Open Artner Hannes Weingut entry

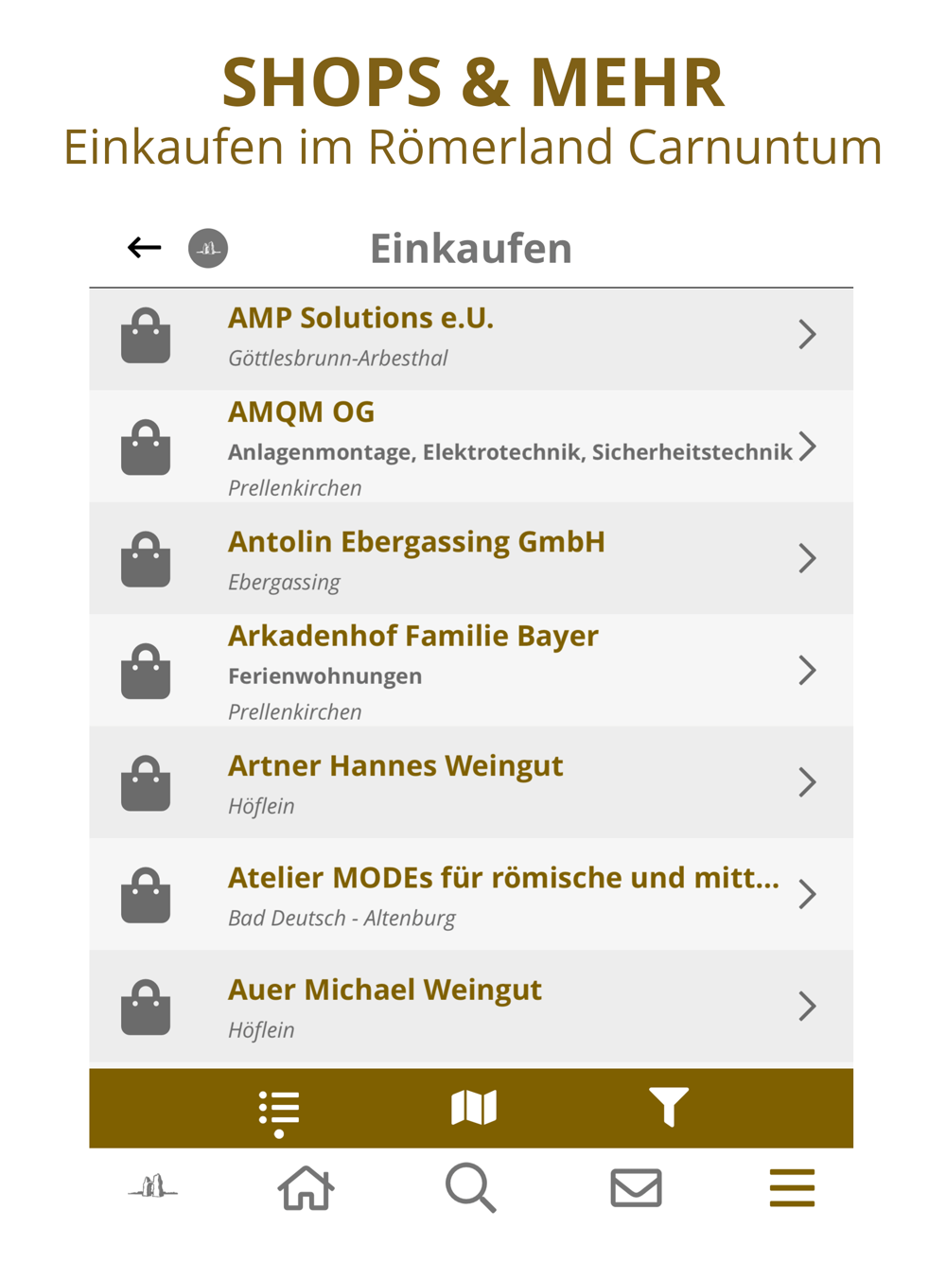click(x=471, y=782)
